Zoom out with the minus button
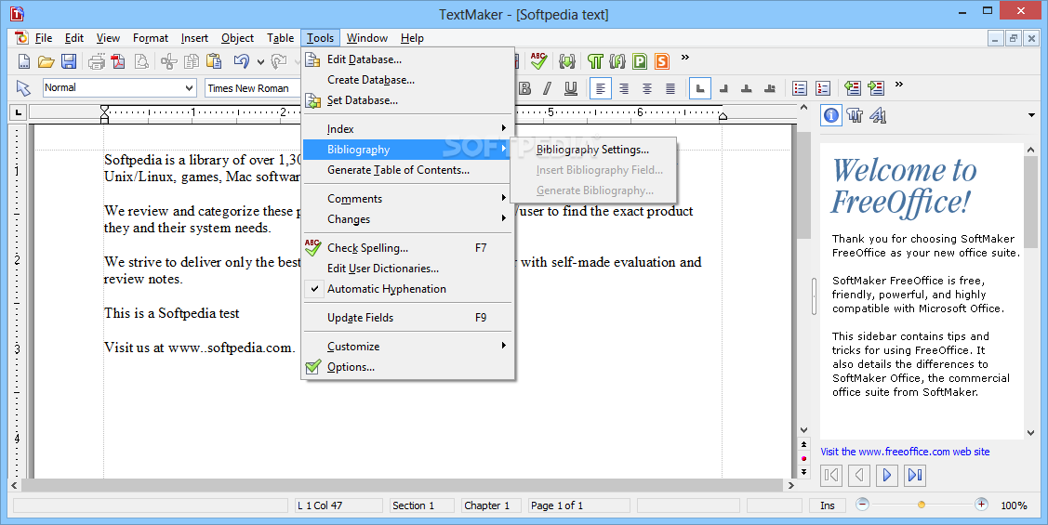The image size is (1048, 525). point(862,505)
